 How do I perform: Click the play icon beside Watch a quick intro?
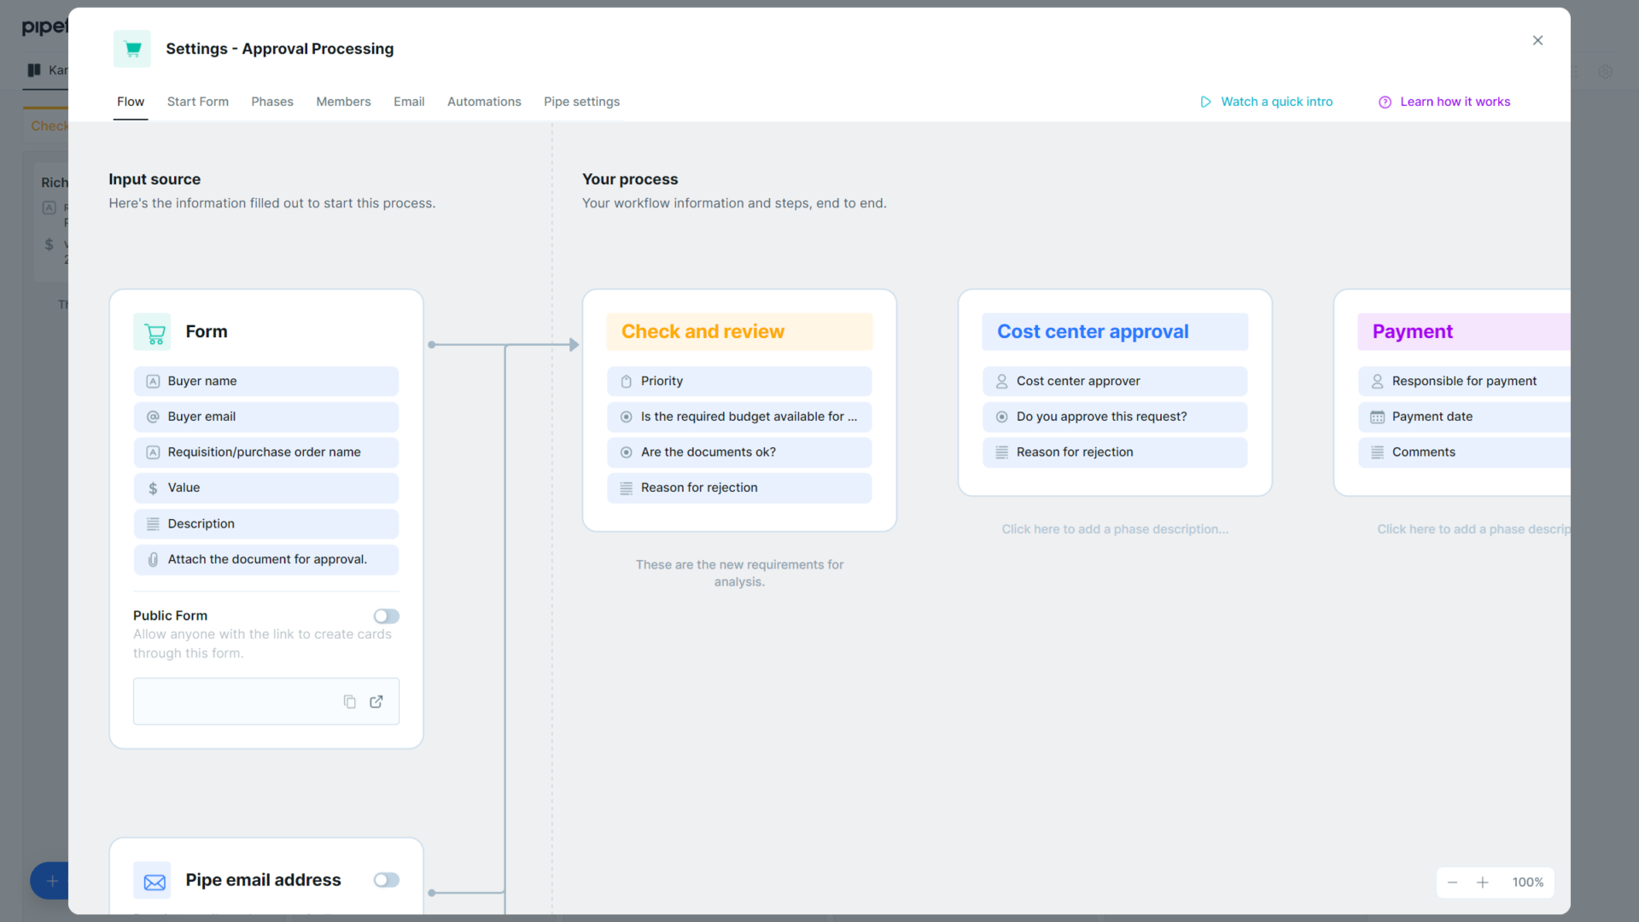click(1204, 102)
